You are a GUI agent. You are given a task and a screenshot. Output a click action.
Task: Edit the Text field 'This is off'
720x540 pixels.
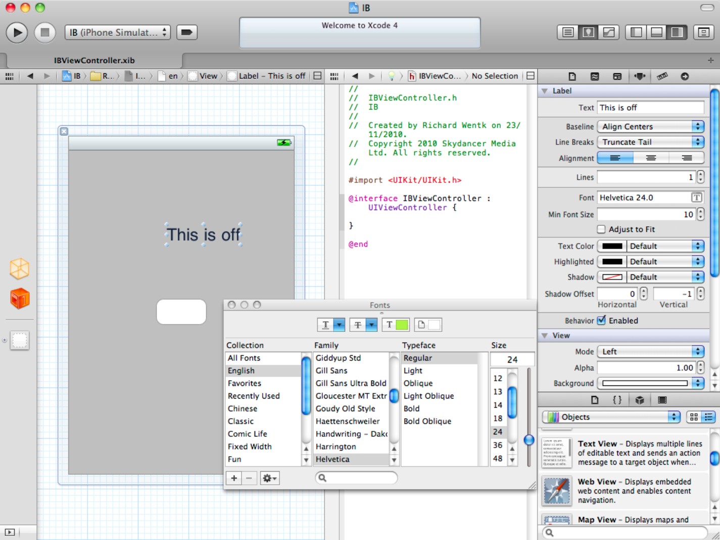pos(651,108)
